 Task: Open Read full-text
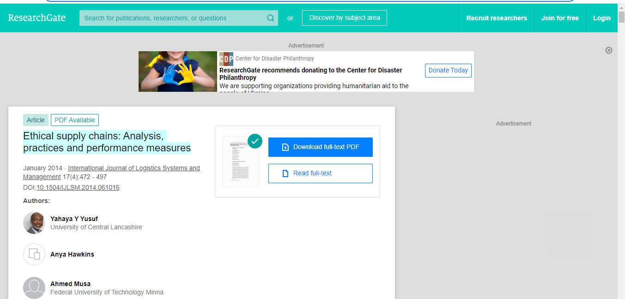click(321, 173)
